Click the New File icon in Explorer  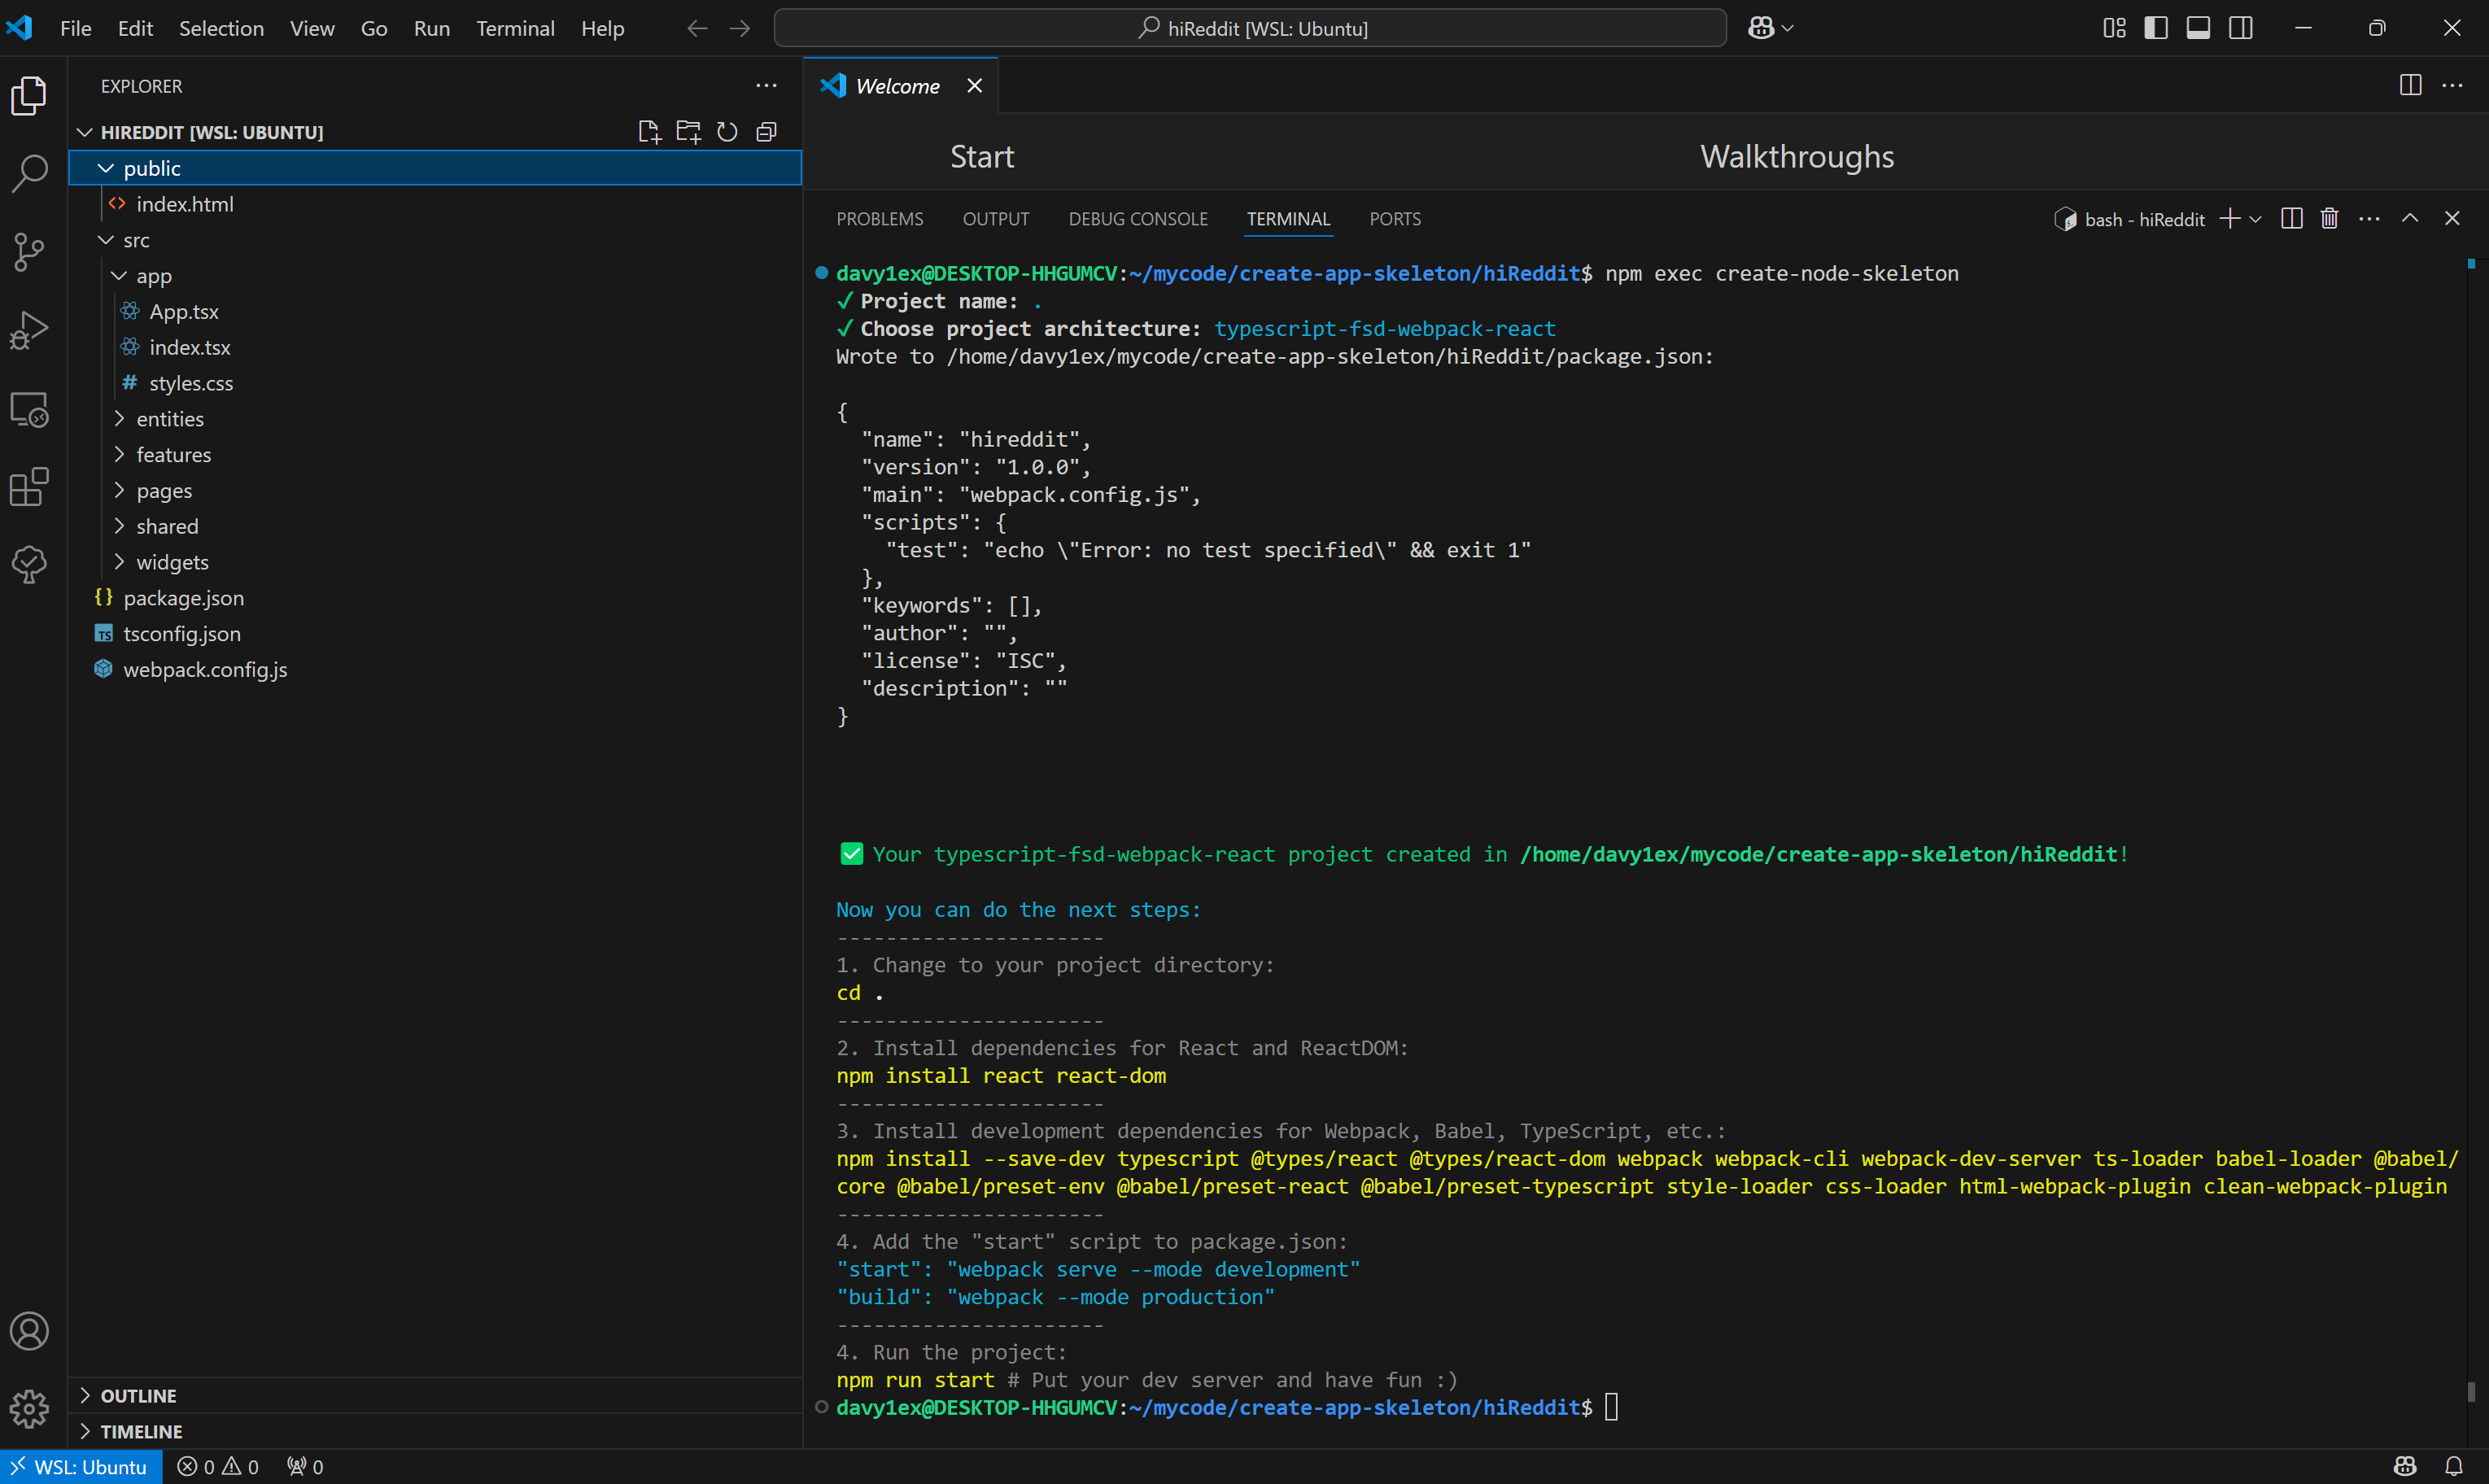coord(649,132)
